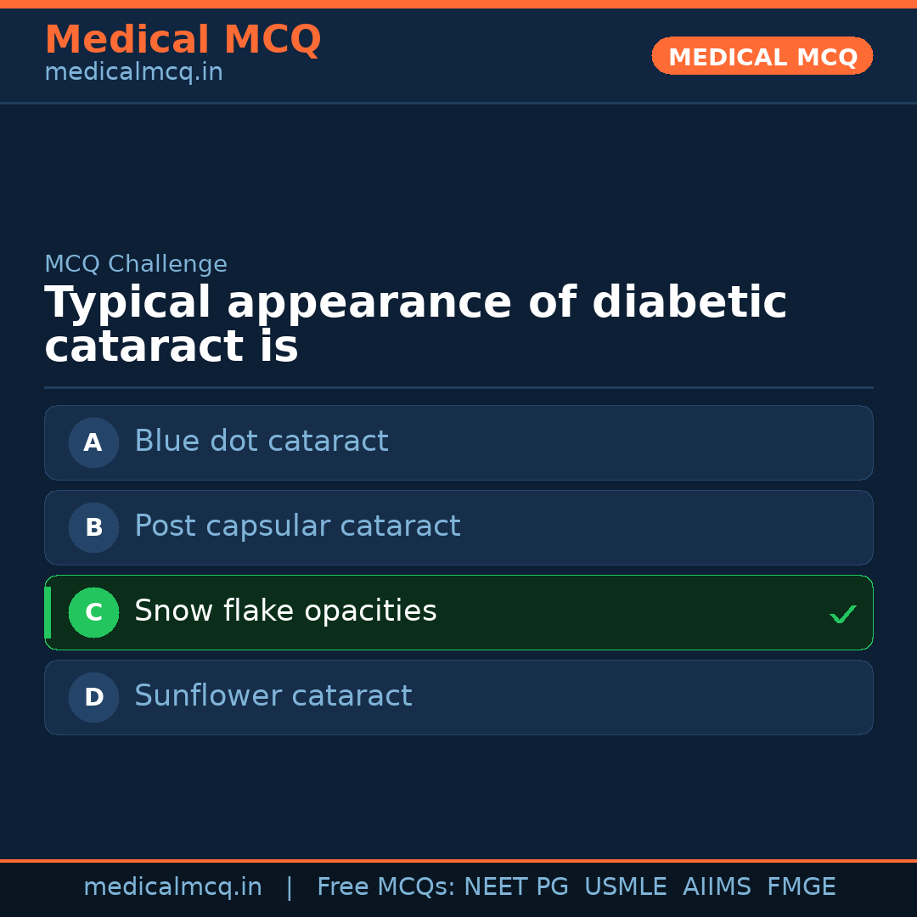Visit medicalmcq.in link in the footer
This screenshot has width=917, height=917.
click(172, 887)
